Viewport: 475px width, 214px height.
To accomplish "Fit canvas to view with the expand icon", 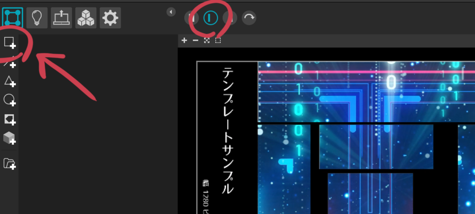I will click(207, 40).
